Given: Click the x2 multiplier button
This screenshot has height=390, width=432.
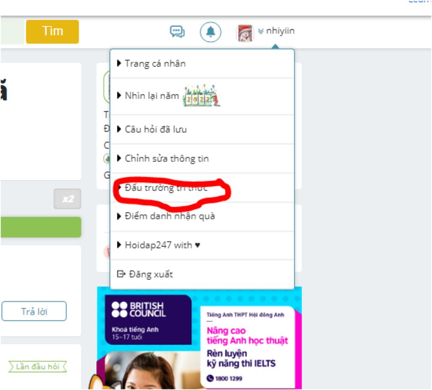Looking at the screenshot, I should click(67, 199).
